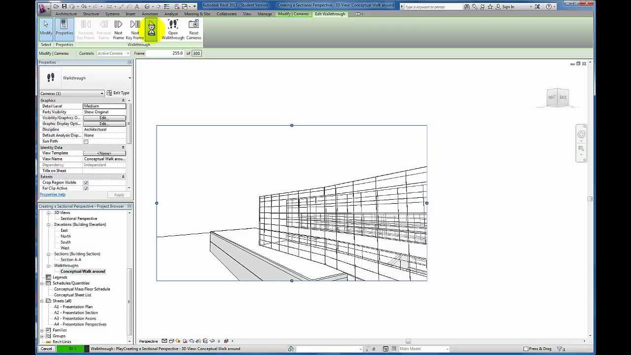This screenshot has height=355, width=631.
Task: Click Edit button for Visibility/Graphics Overrides
Action: (x=104, y=118)
